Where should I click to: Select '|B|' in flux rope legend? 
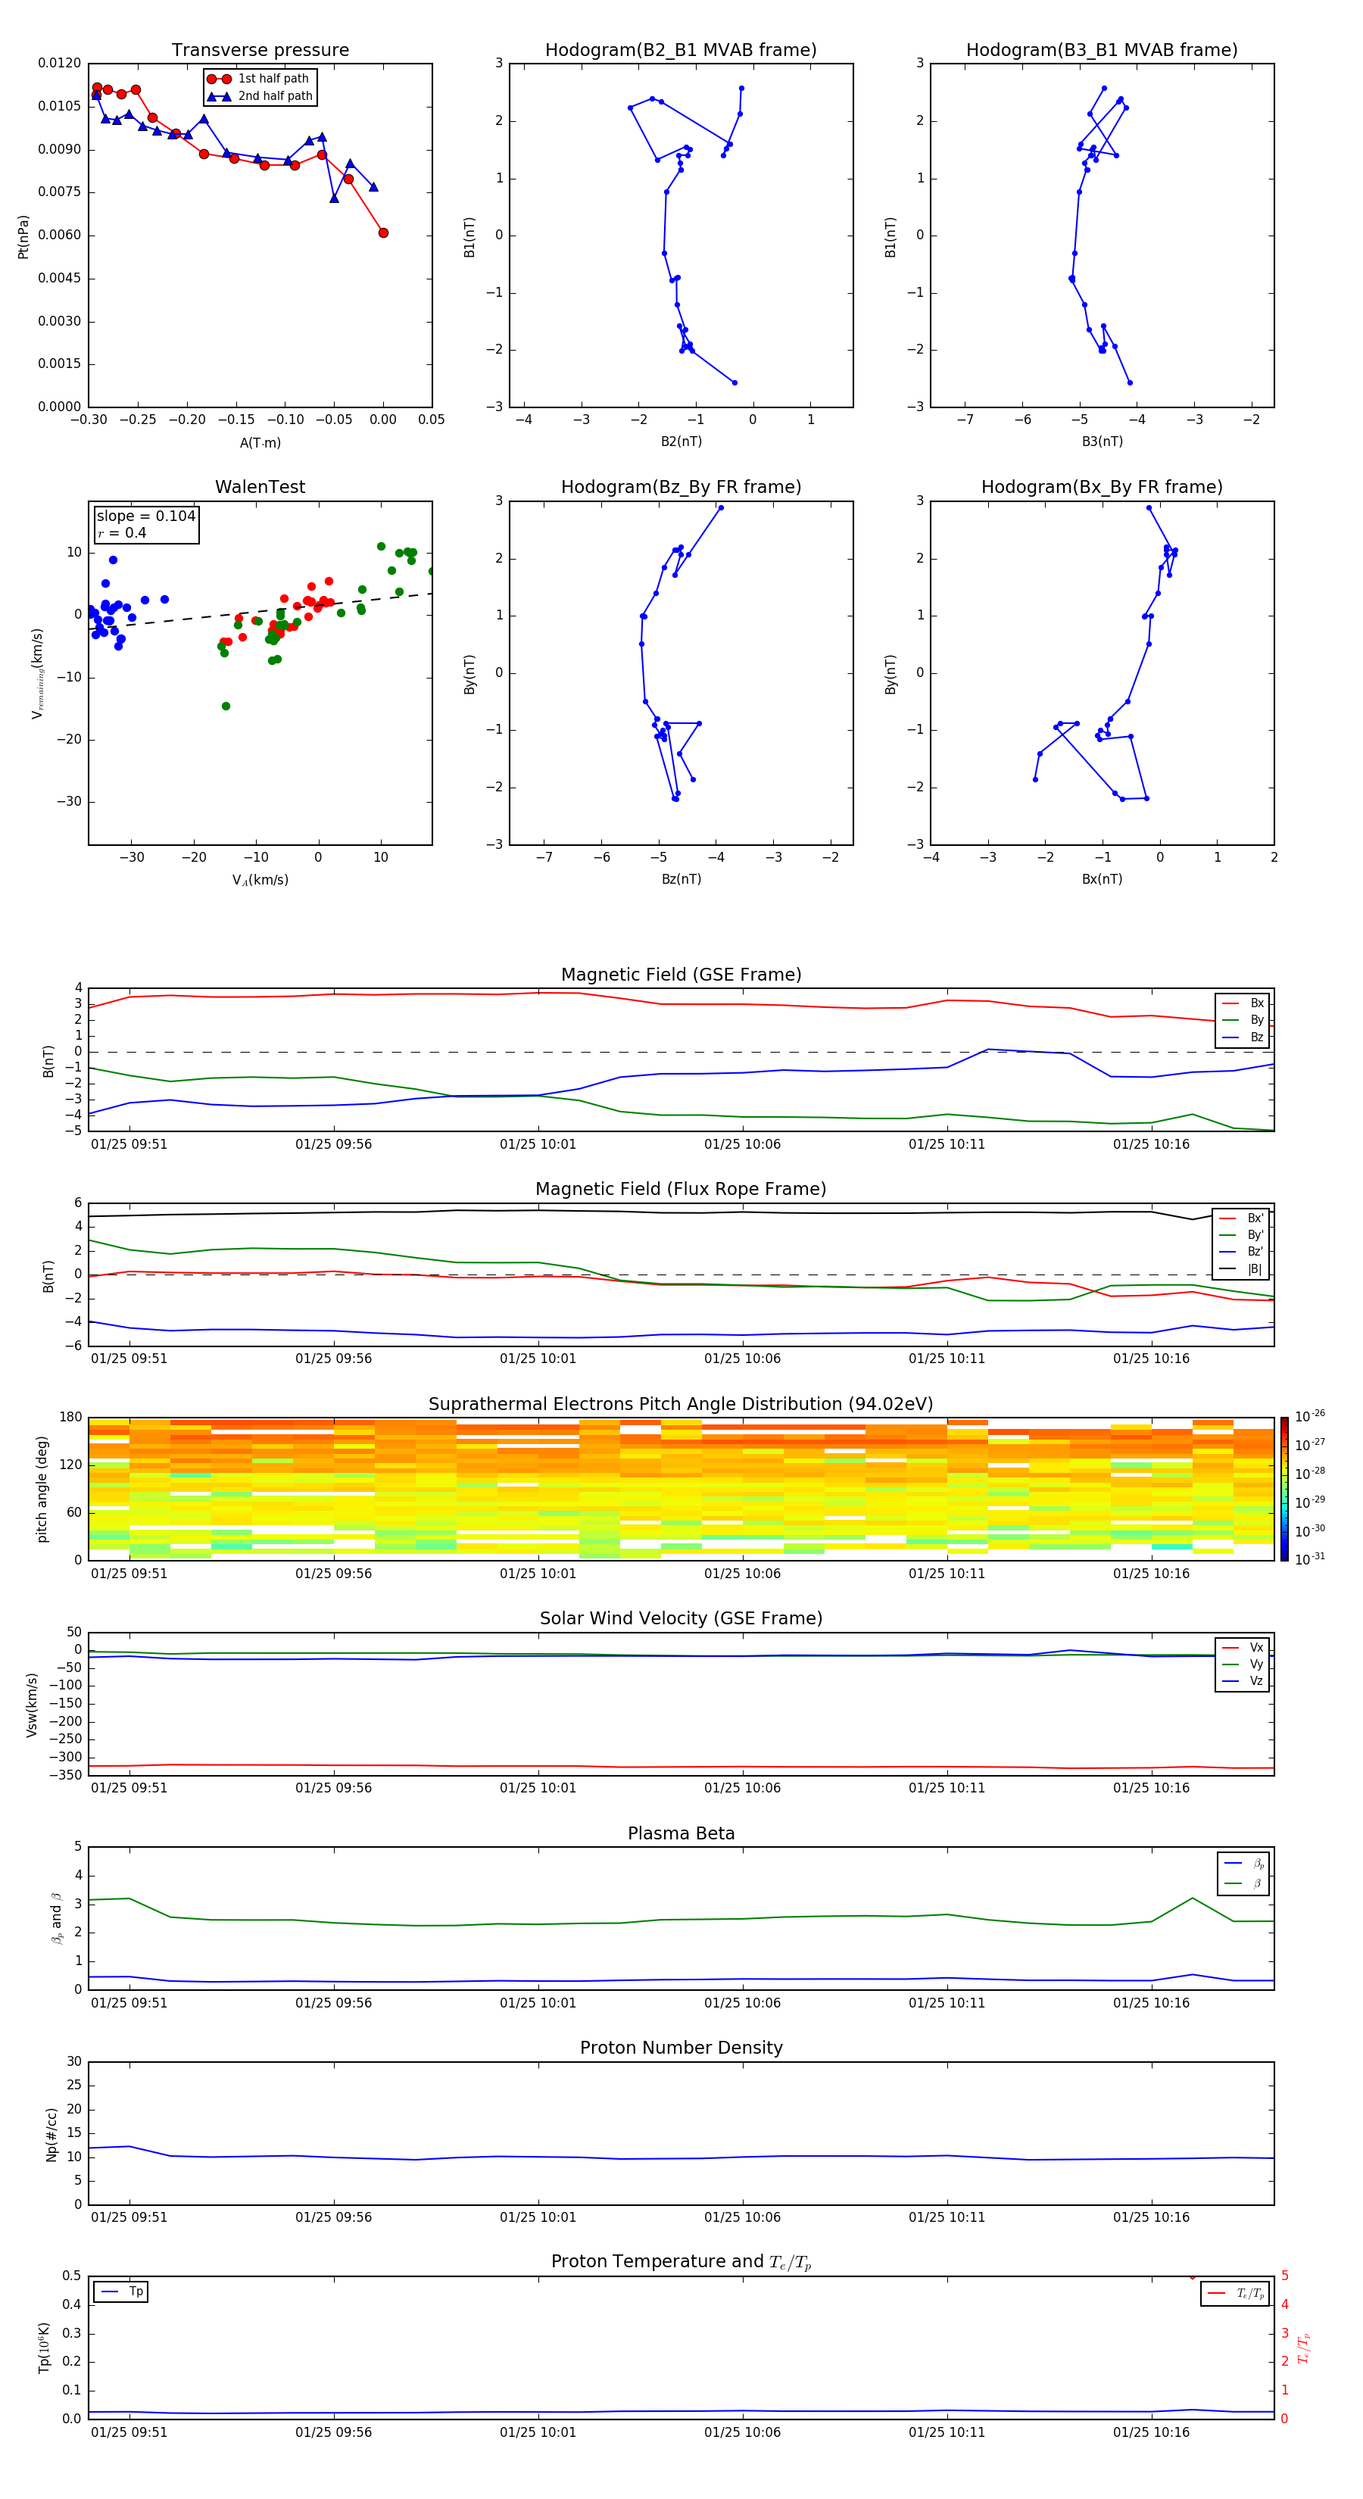(x=1241, y=1270)
